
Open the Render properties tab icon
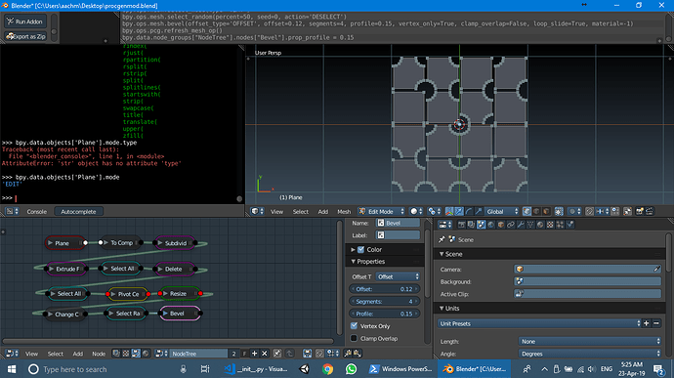(461, 225)
